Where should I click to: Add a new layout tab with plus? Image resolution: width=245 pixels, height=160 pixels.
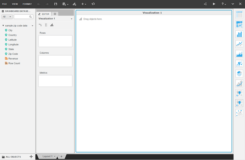tap(61, 156)
